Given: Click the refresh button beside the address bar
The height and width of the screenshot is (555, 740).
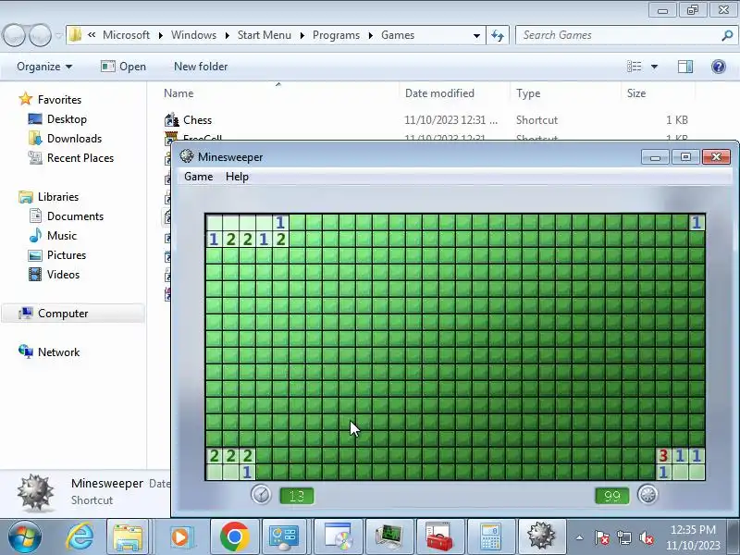Looking at the screenshot, I should pos(498,35).
